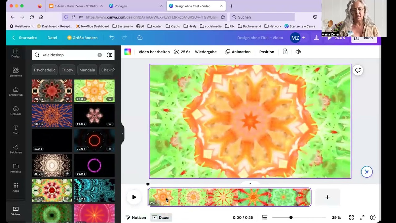Screen dimensions: 396x223
Task: Open grid view of pages
Action: tap(351, 217)
